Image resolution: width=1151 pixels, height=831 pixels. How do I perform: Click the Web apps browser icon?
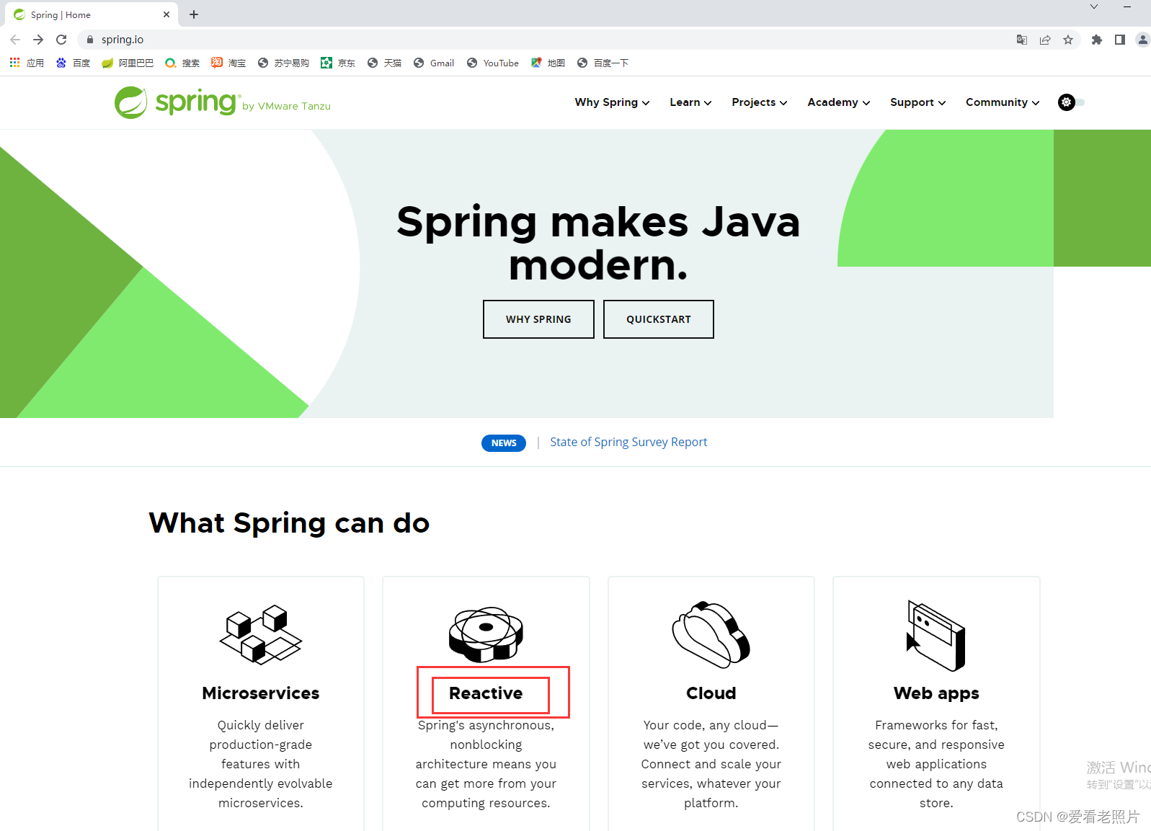[936, 636]
